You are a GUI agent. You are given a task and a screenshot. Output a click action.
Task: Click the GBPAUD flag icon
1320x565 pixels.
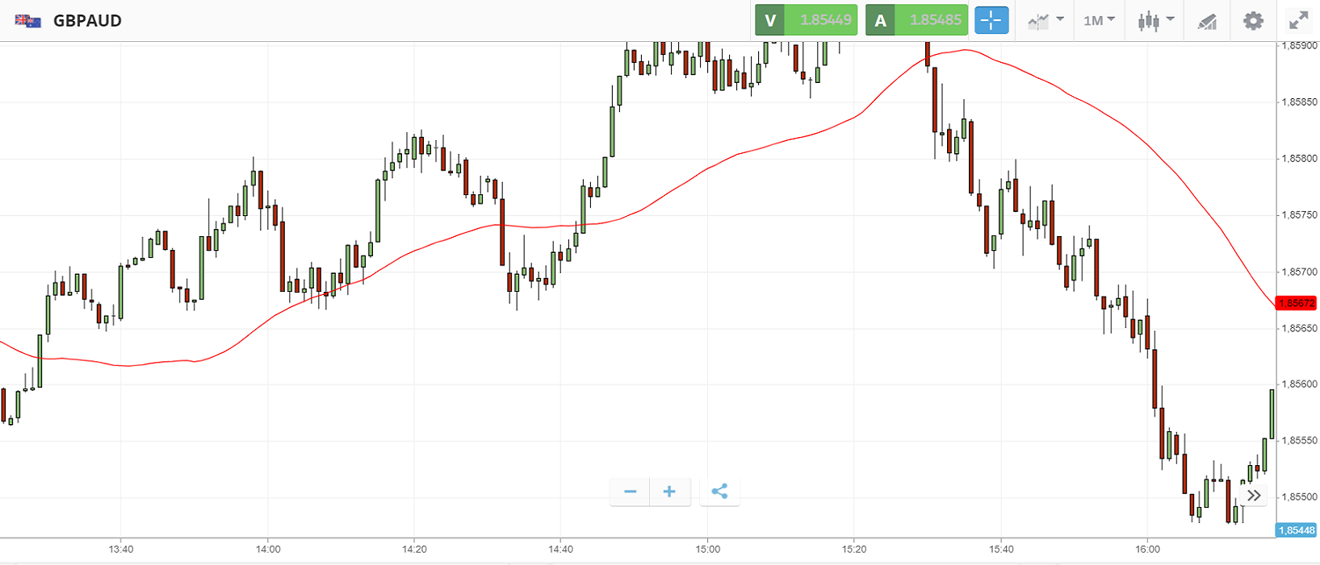click(28, 21)
